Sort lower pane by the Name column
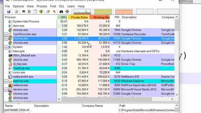The height and width of the screenshot is (113, 201). click(x=9, y=106)
